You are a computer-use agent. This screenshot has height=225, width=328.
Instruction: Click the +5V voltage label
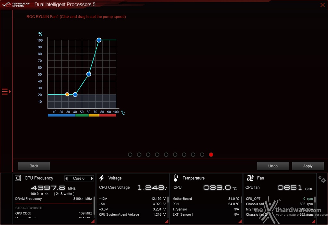[102, 204]
